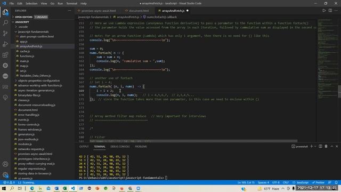Open Windows Start menu
This screenshot has height=192, width=341.
pos(4,188)
